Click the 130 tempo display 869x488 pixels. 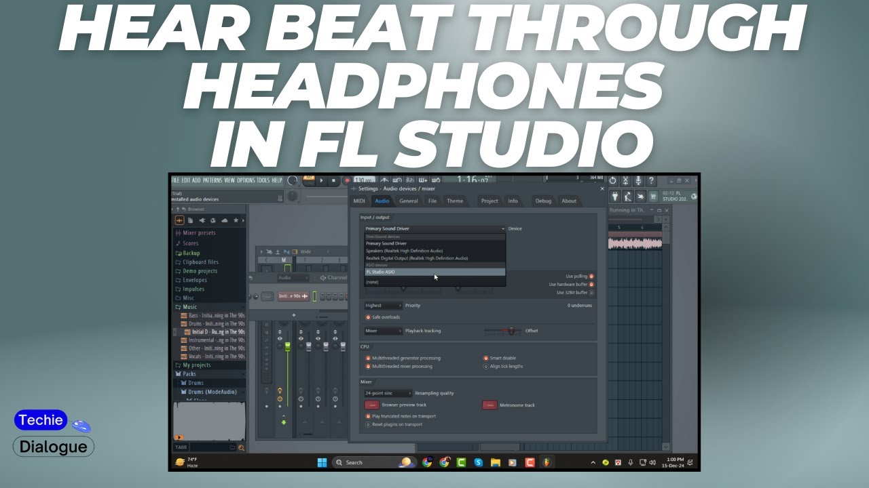(365, 180)
